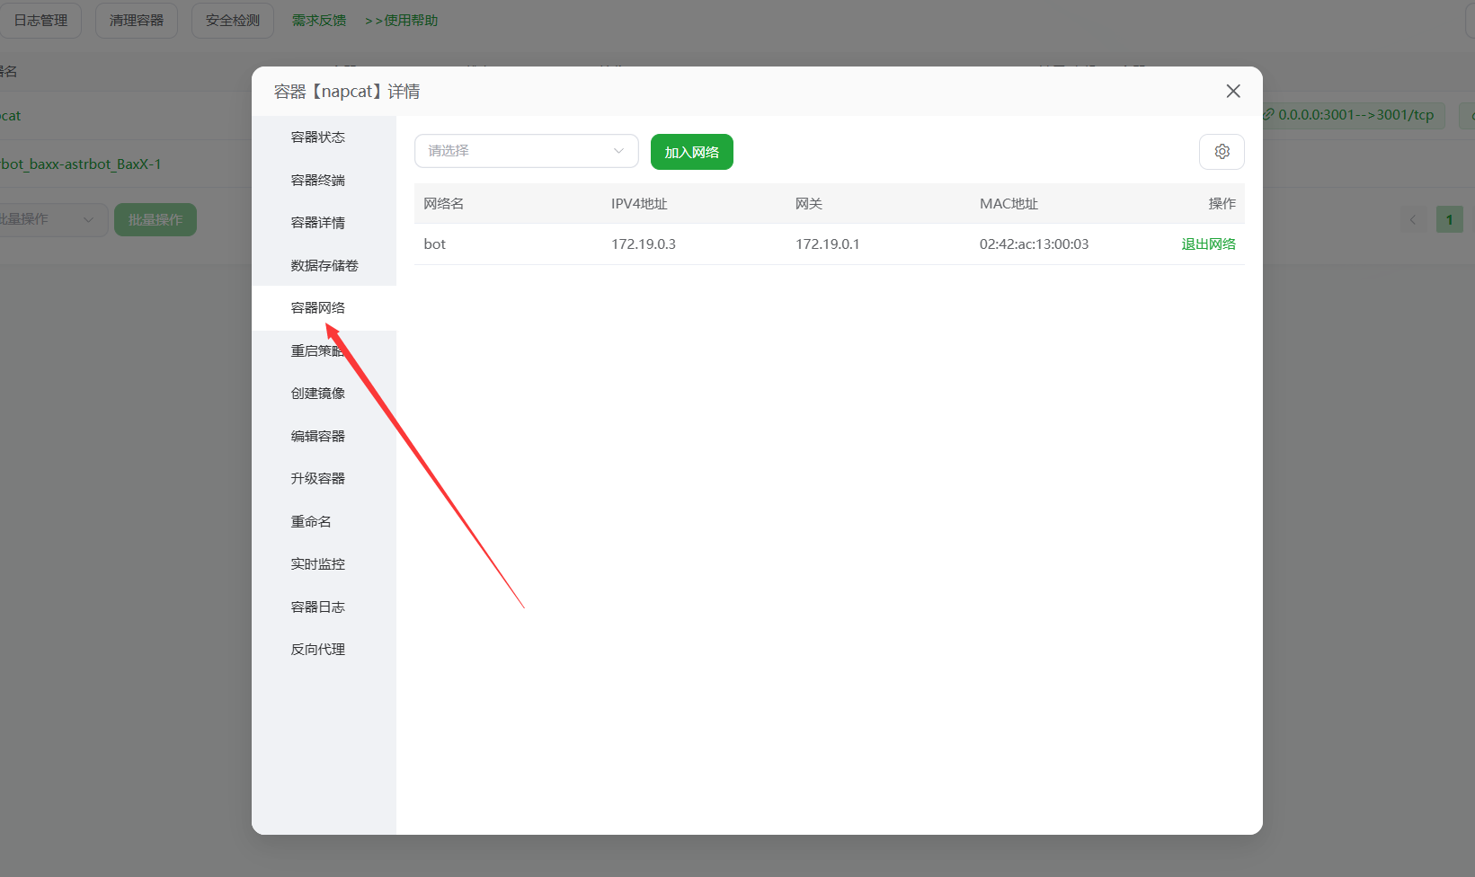Switch to the 反向代理 tab
The image size is (1475, 877).
pos(317,650)
